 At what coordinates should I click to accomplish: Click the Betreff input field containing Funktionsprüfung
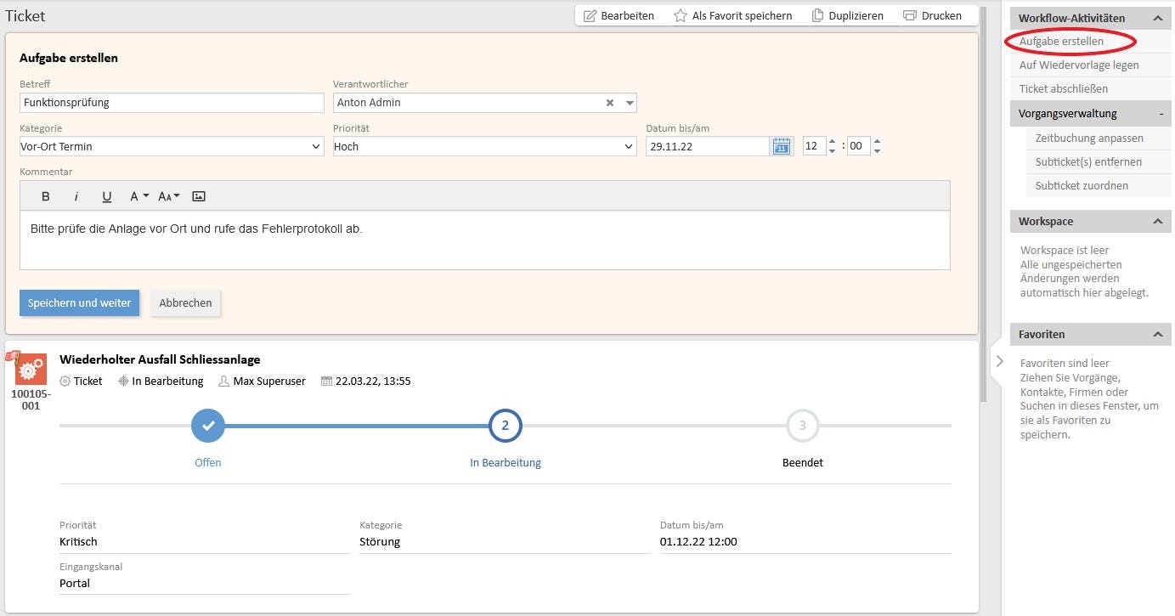[x=170, y=102]
